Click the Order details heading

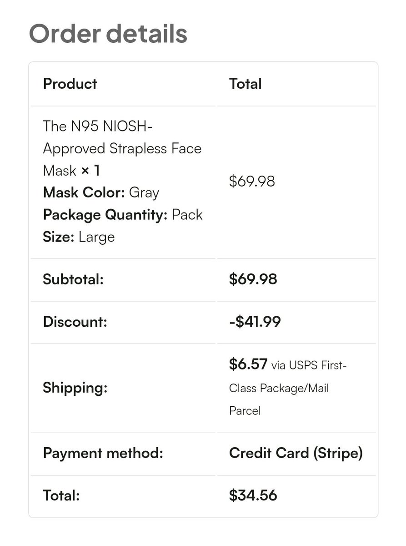(x=108, y=33)
